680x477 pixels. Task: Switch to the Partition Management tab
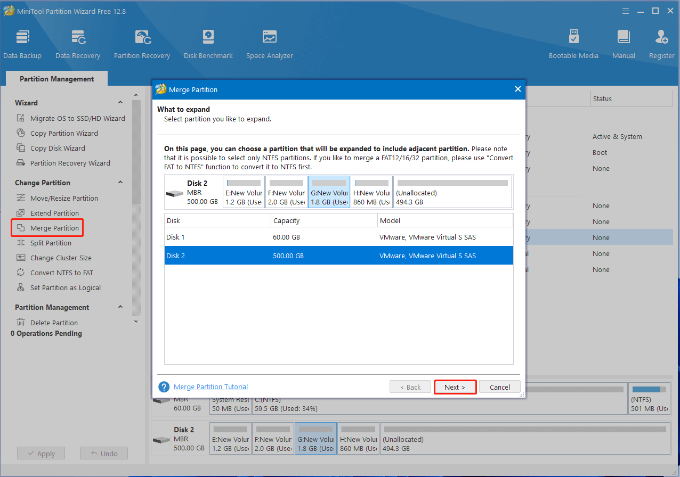click(x=56, y=79)
